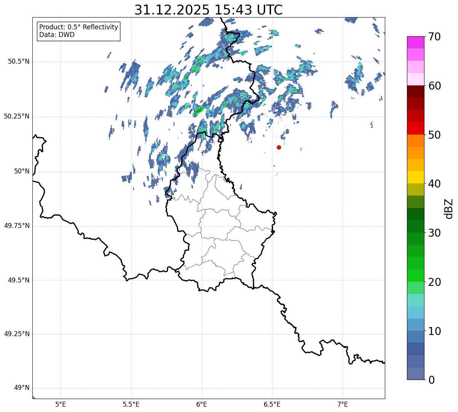
Task: Click the '5.5°E' longitude label
Action: point(131,404)
